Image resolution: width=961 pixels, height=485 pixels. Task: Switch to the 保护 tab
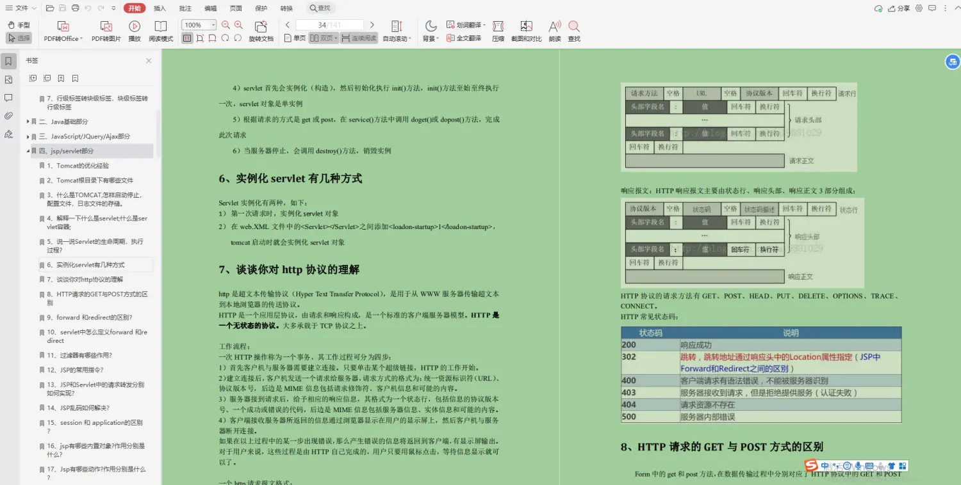[261, 8]
